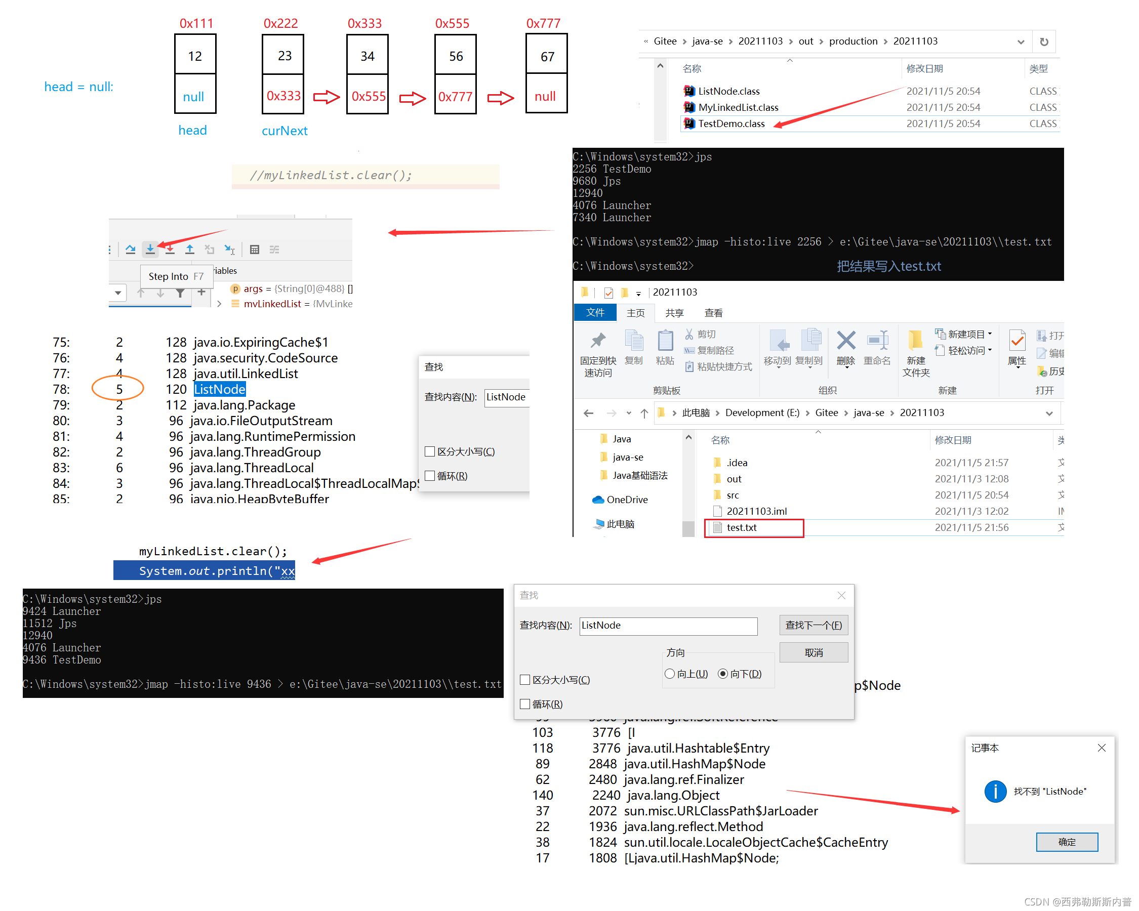1139x911 pixels.
Task: Click the 修改日期 column header in top file list
Action: click(x=924, y=69)
